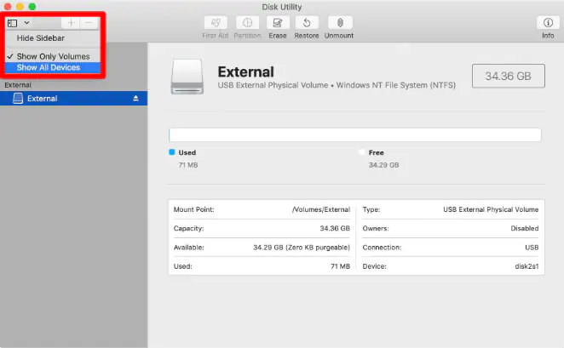
Task: Click the add volume plus button
Action: 71,23
